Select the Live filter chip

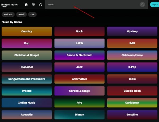coord(32,14)
